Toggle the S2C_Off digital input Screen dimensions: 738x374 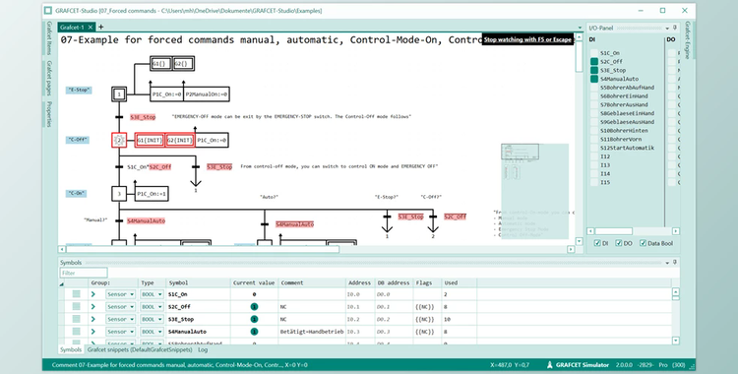coord(594,61)
